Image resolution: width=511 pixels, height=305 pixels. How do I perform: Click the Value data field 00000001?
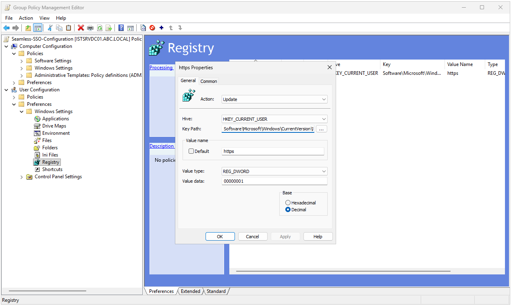pos(275,181)
